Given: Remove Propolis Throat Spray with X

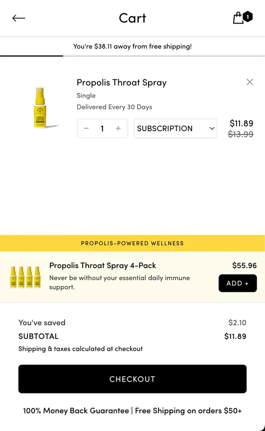Looking at the screenshot, I should [250, 82].
